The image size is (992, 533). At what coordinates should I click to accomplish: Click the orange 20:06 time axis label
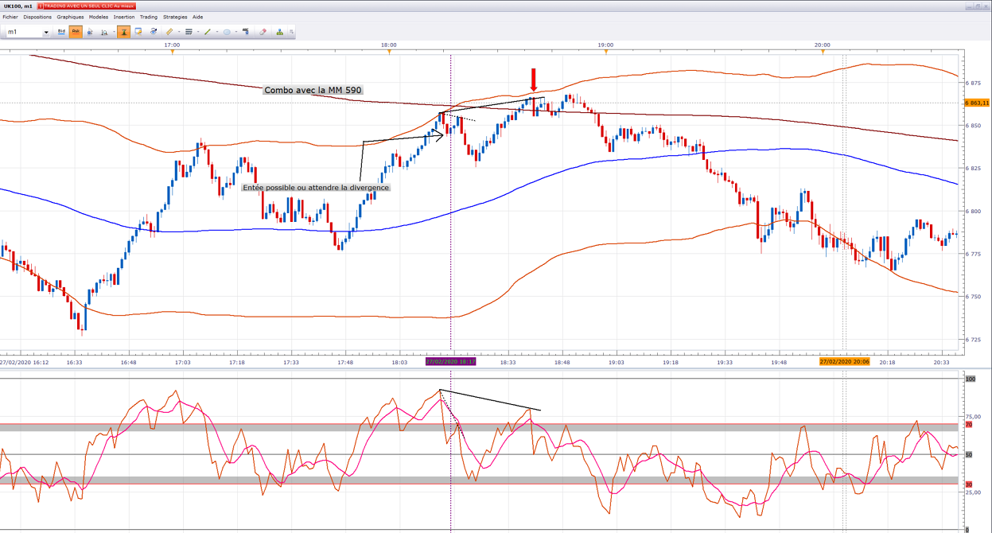click(845, 361)
